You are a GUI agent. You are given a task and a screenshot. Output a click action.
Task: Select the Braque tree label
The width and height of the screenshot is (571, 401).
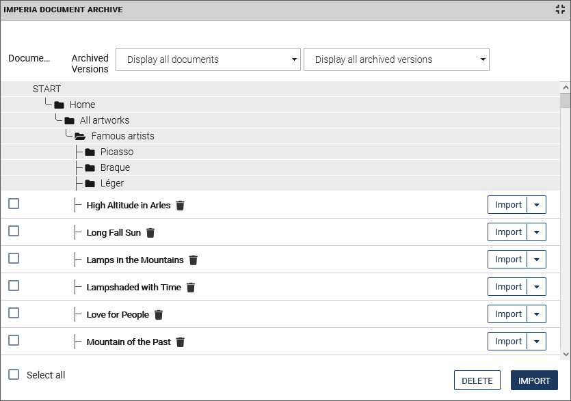point(115,167)
